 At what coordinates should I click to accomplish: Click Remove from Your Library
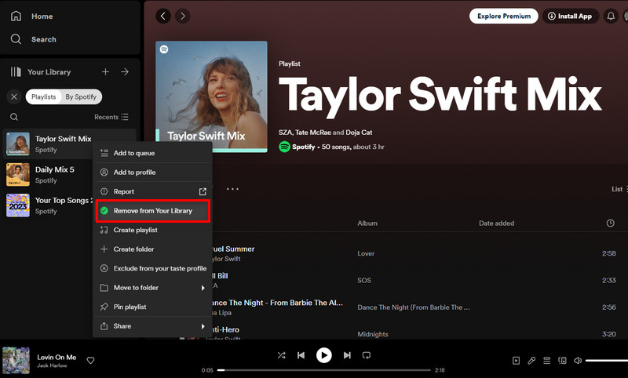pyautogui.click(x=152, y=211)
